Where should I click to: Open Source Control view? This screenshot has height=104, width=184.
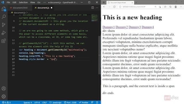coord(4,25)
